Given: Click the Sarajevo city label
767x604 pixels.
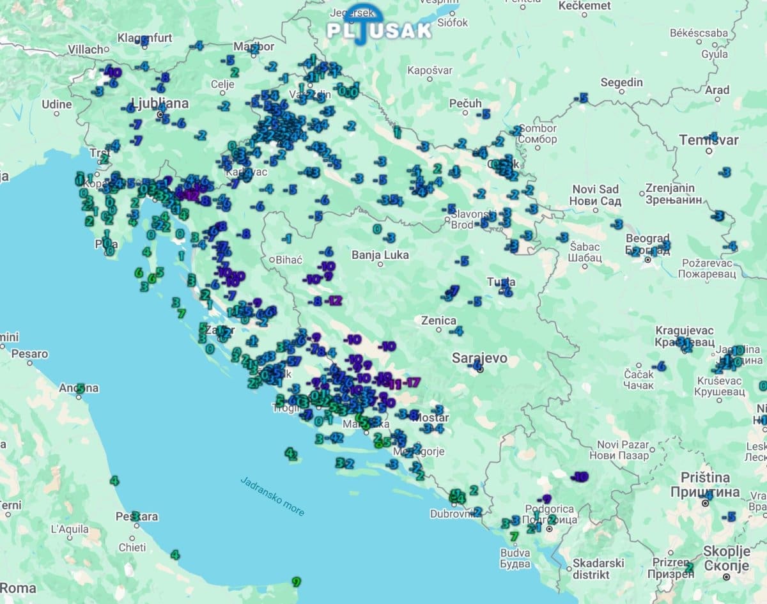Looking at the screenshot, I should 479,358.
